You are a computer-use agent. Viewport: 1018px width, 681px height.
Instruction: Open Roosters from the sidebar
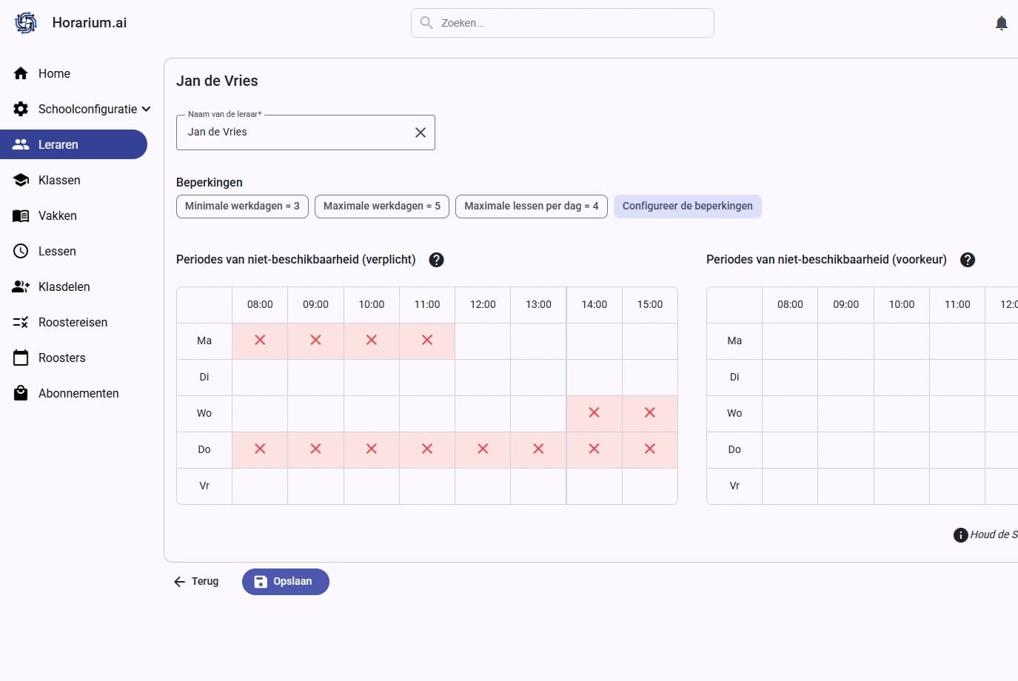pyautogui.click(x=61, y=358)
